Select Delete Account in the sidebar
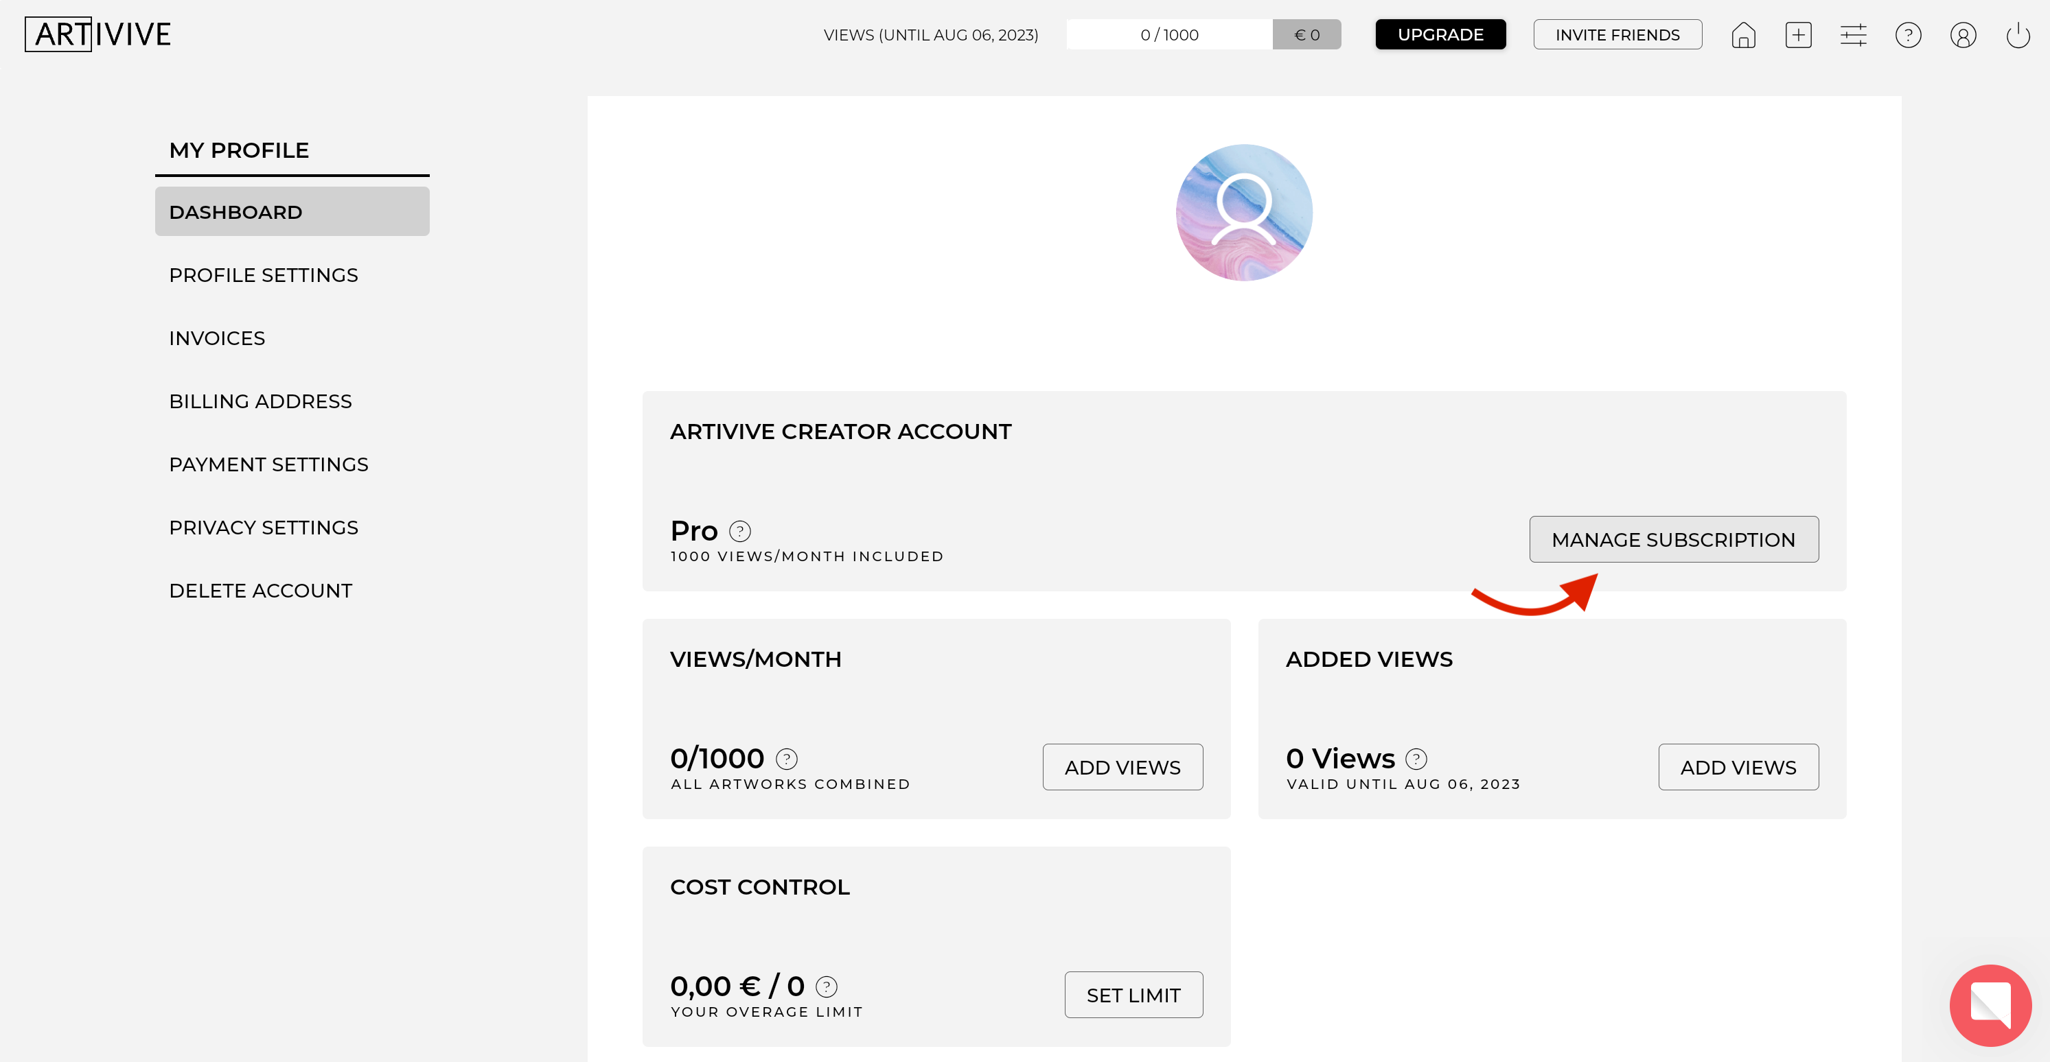2050x1062 pixels. click(260, 591)
